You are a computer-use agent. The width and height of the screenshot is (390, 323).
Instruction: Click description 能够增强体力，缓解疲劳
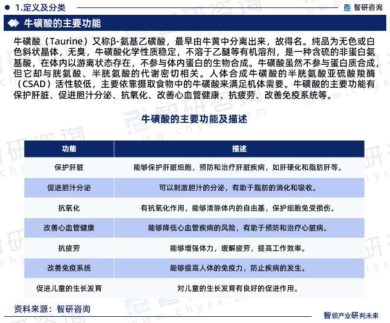click(239, 248)
